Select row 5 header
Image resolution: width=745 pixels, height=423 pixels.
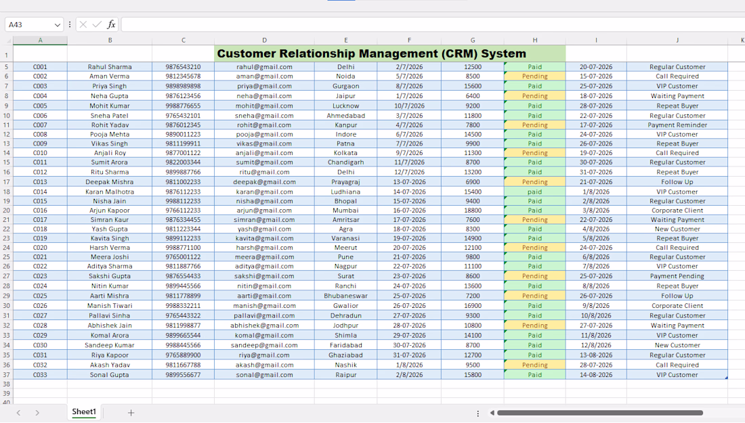coord(7,67)
